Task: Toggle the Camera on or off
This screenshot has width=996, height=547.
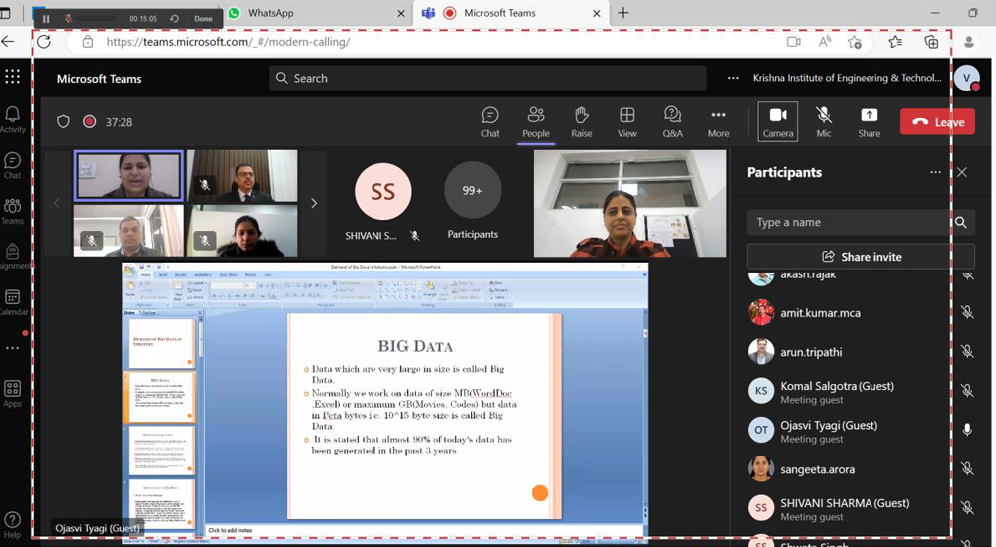Action: point(778,122)
